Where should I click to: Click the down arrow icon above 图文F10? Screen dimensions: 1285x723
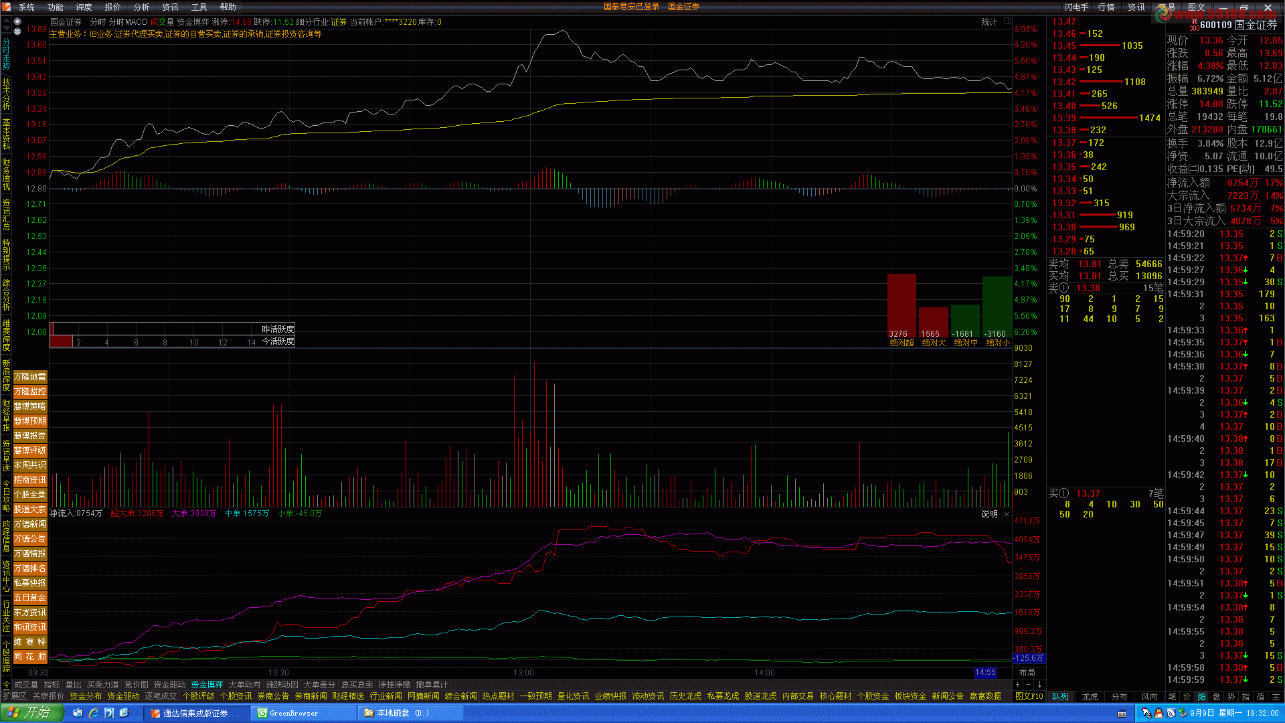(1039, 685)
